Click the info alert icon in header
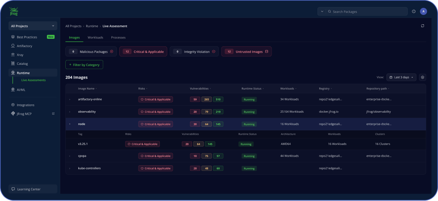 coord(414,11)
